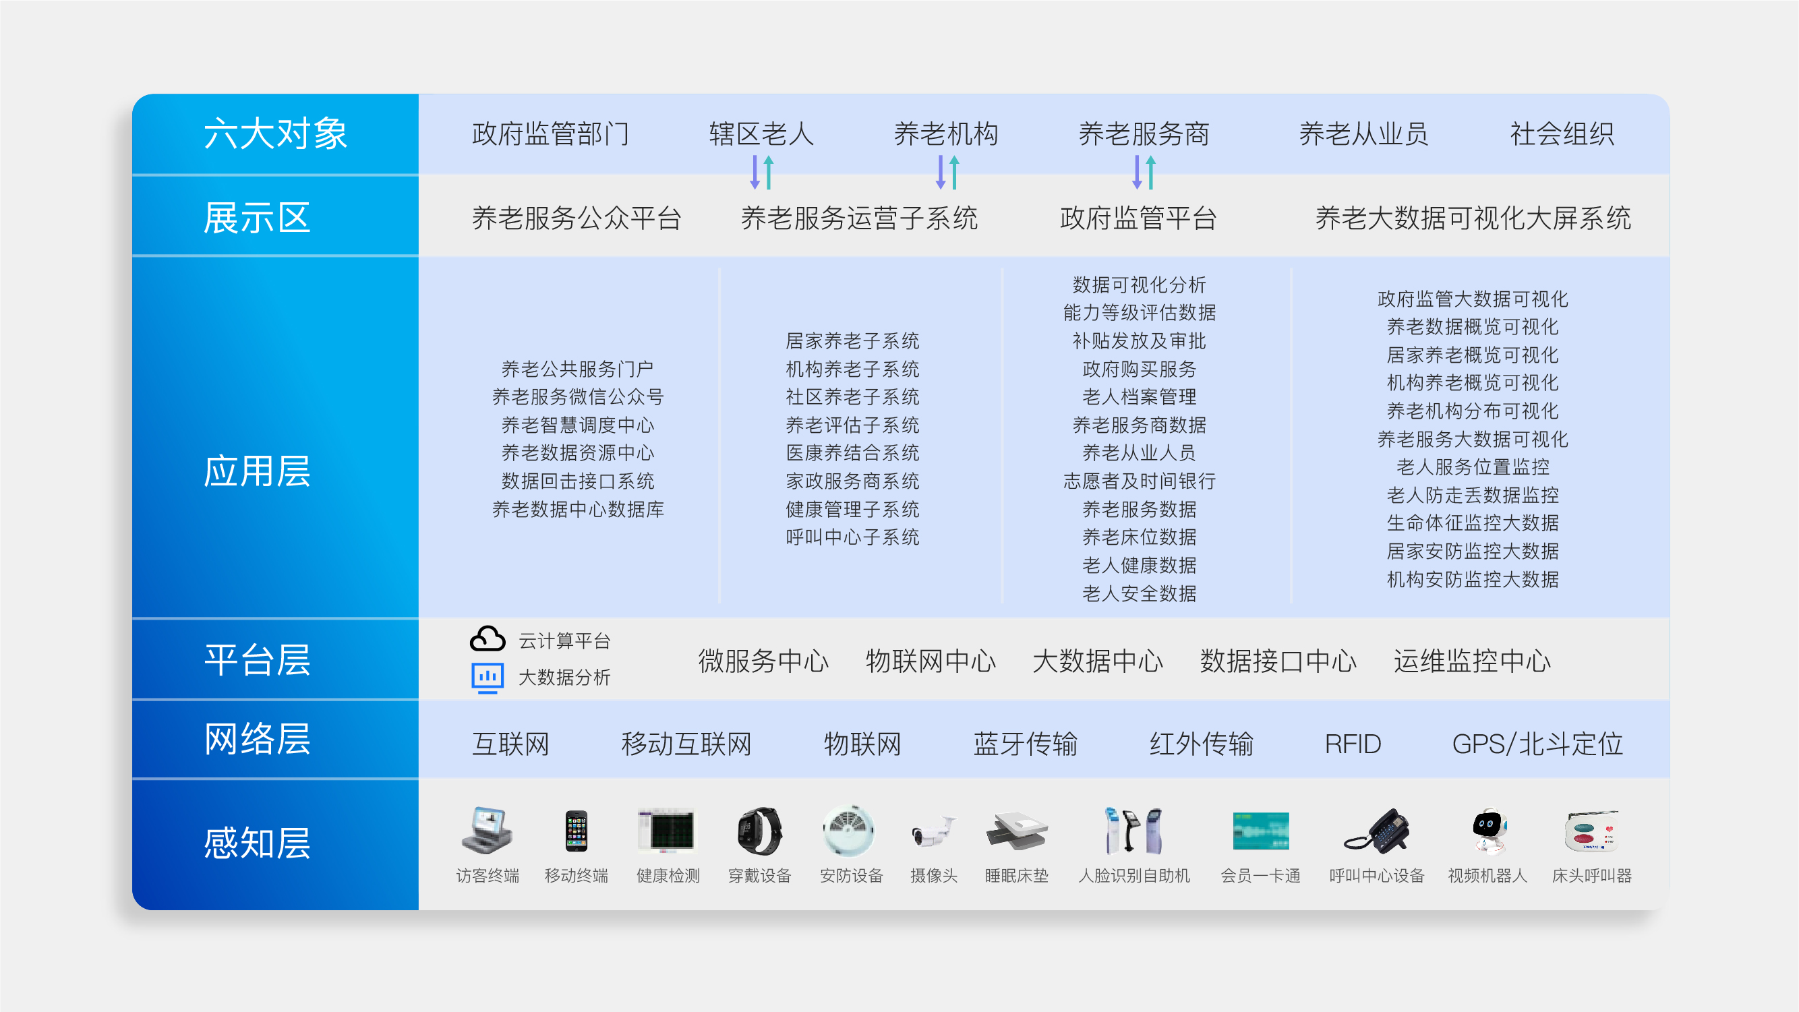Click 老人安全数据 entry
1799x1012 pixels.
[1139, 594]
